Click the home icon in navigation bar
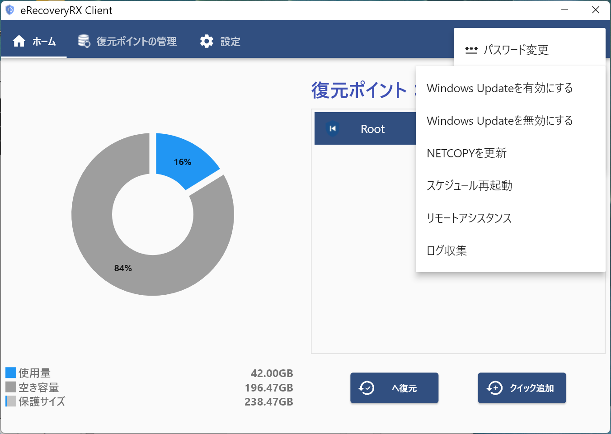Image resolution: width=611 pixels, height=434 pixels. pos(19,41)
